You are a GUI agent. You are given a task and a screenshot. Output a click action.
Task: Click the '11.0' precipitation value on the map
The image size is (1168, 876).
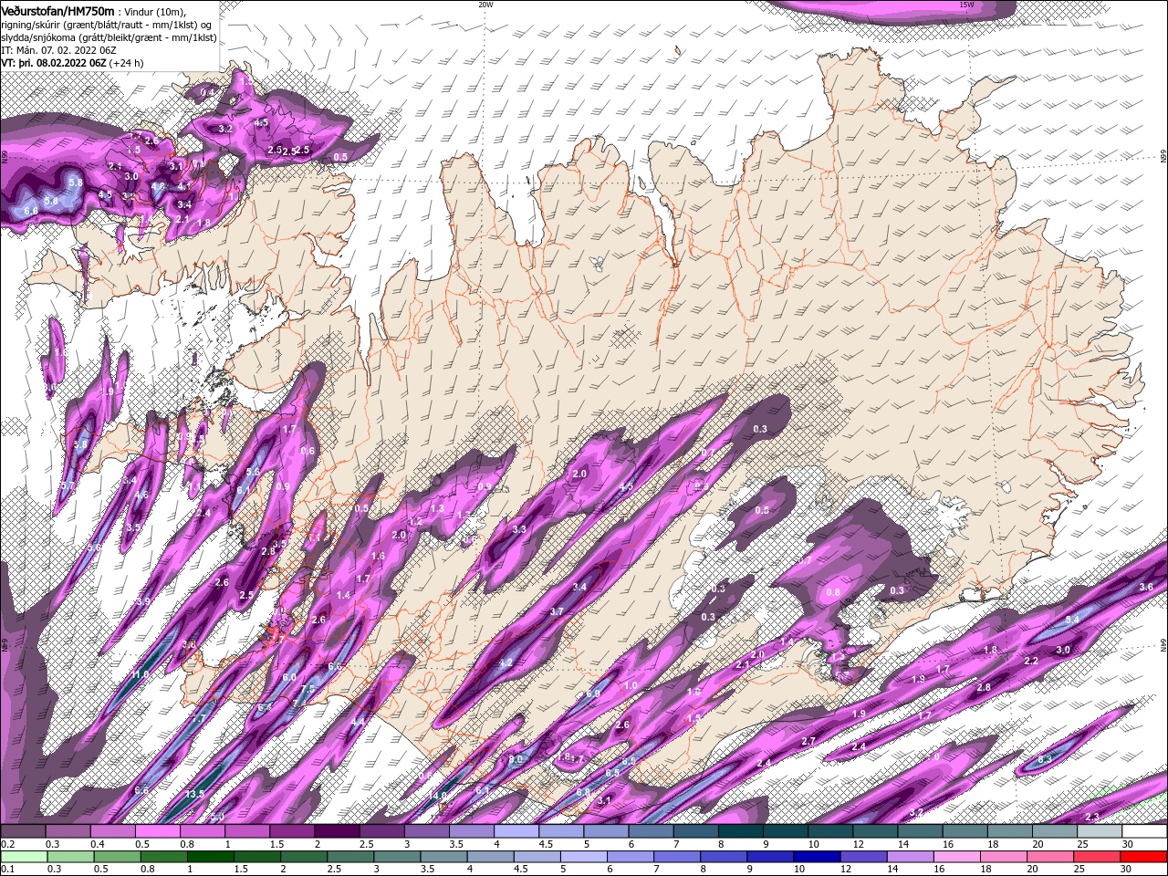140,675
